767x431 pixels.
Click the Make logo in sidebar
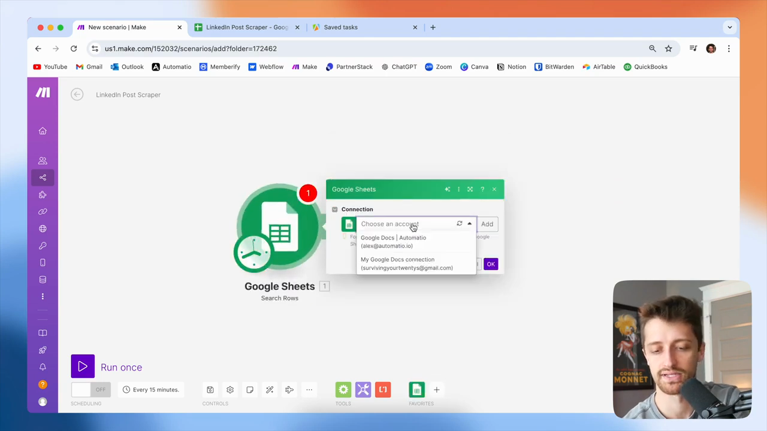(x=43, y=92)
